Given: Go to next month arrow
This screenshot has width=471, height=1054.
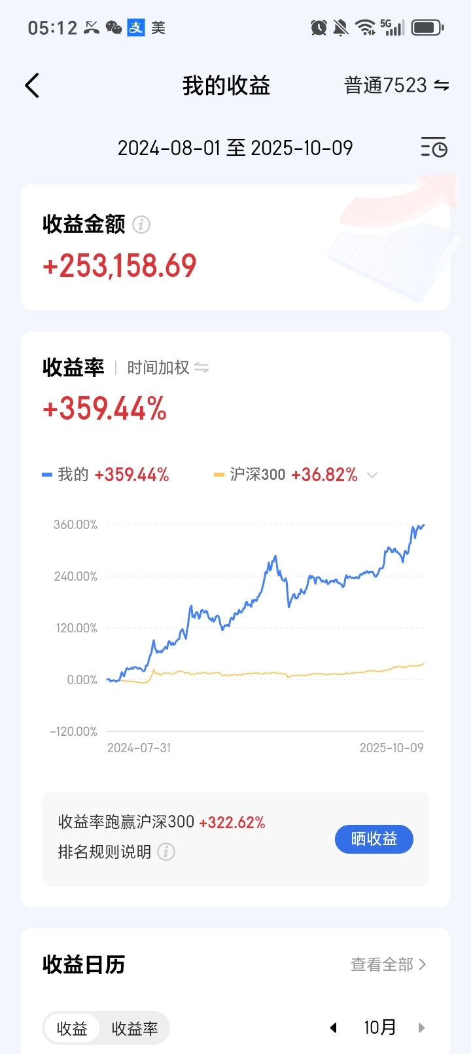Looking at the screenshot, I should pyautogui.click(x=421, y=1028).
